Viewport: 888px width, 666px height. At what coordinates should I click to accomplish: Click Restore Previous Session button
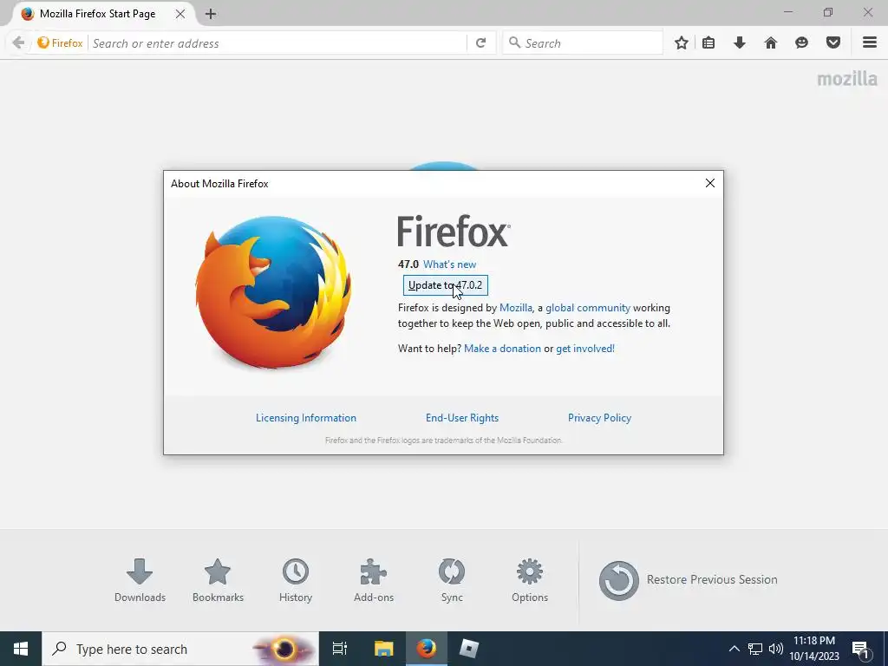point(688,580)
